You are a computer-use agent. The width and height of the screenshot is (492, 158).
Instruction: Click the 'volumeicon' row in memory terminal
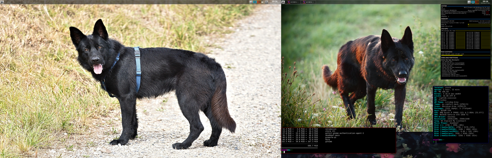pos(309,129)
